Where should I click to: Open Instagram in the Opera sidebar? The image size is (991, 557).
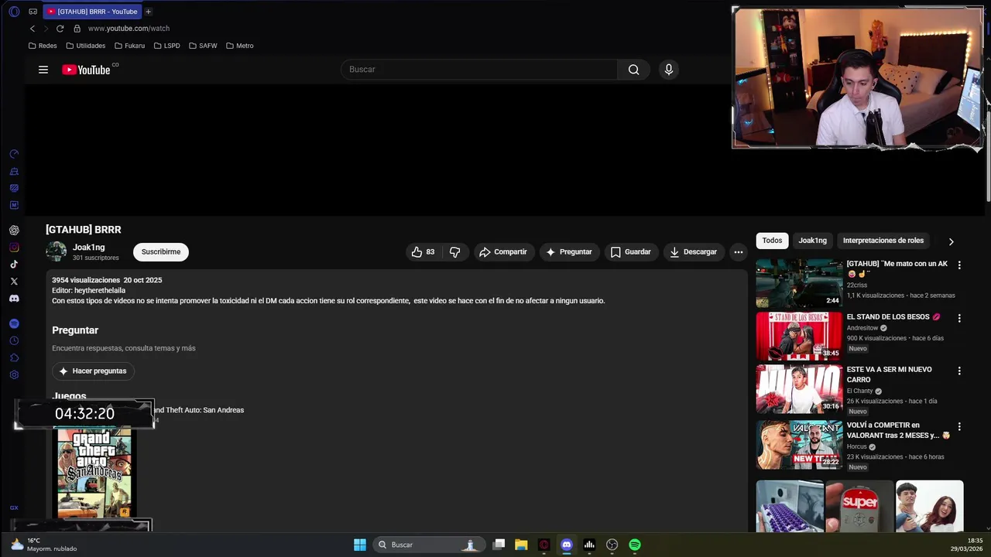click(x=14, y=248)
